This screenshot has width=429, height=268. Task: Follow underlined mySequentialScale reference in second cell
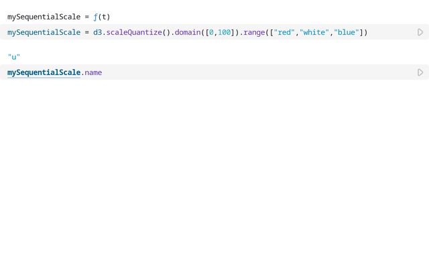click(x=44, y=72)
